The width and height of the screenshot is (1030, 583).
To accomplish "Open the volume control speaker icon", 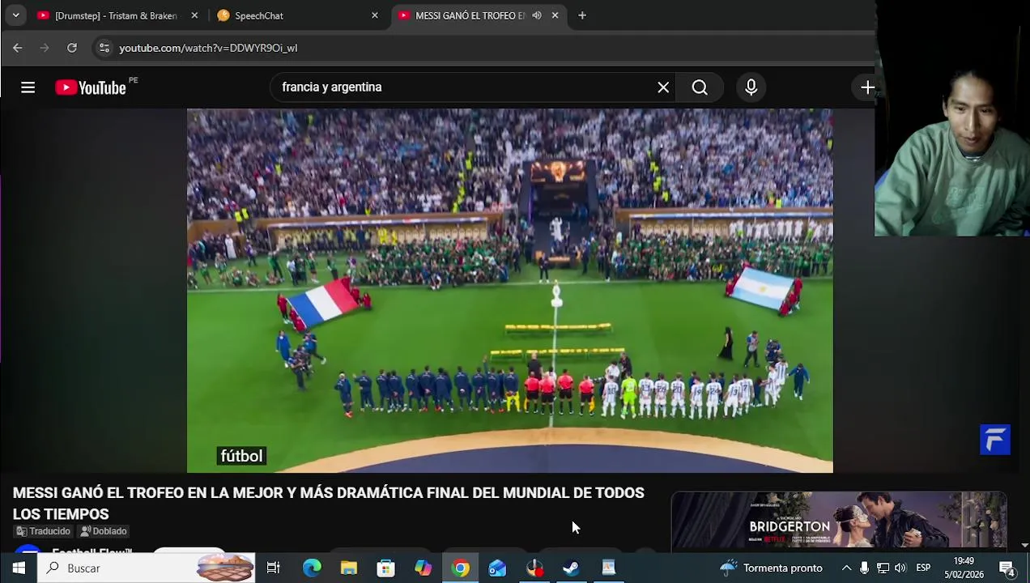I will 900,568.
